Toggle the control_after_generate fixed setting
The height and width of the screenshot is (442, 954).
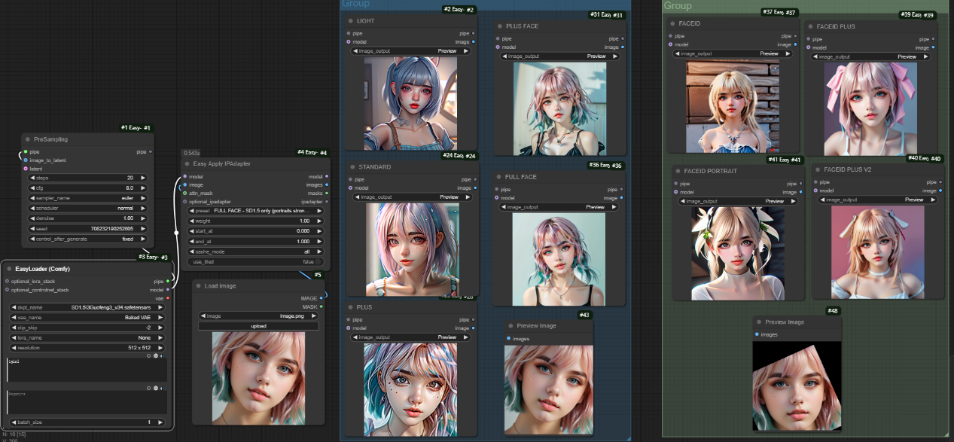89,239
